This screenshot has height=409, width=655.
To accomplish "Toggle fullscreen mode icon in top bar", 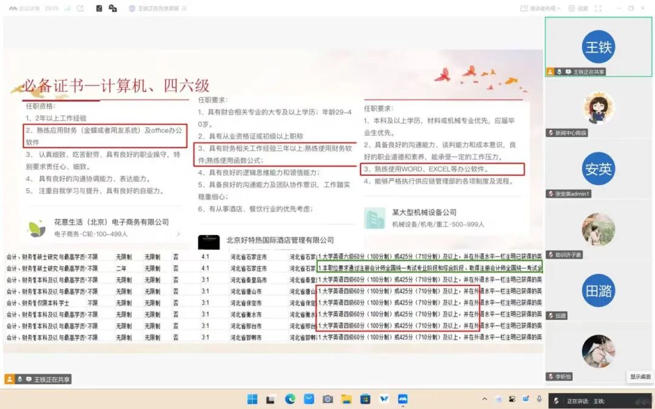I will (598, 8).
